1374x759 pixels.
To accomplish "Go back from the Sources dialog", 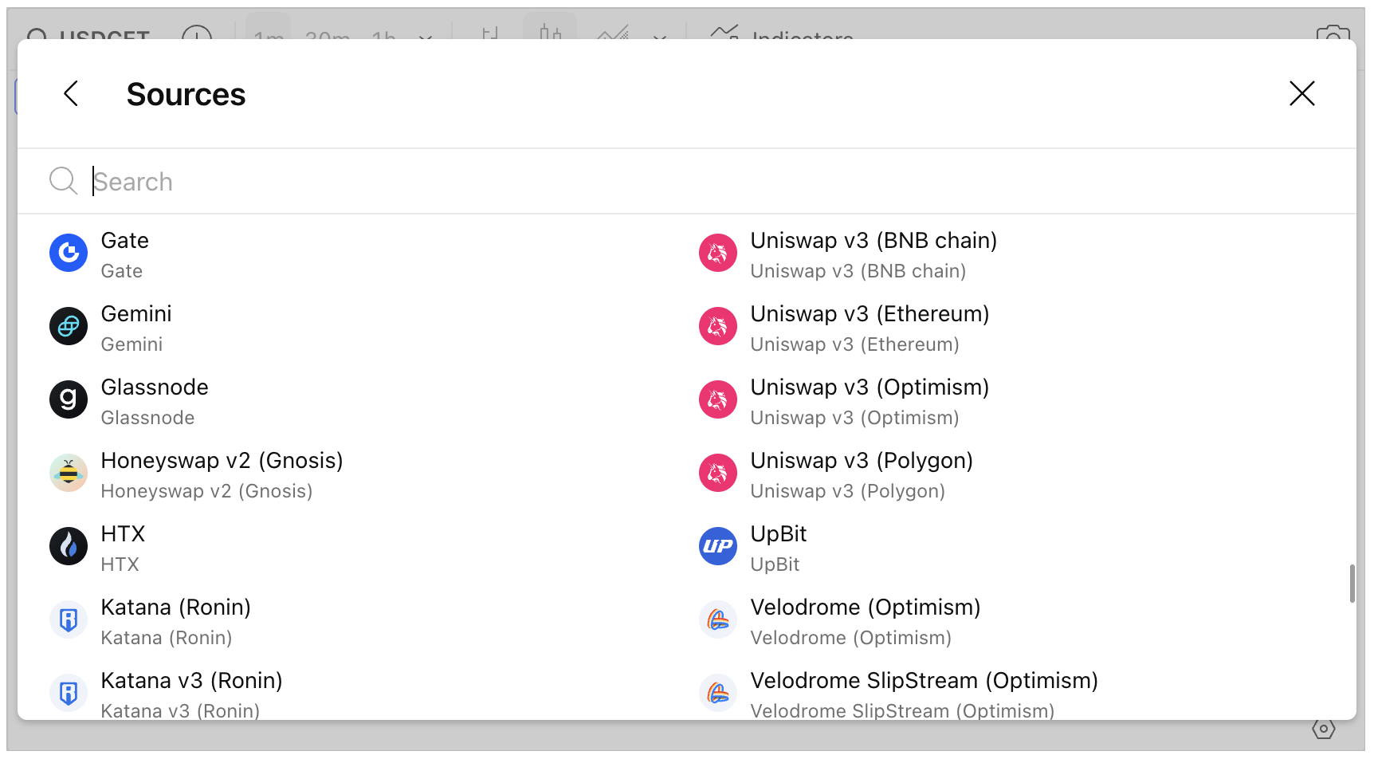I will click(x=71, y=93).
